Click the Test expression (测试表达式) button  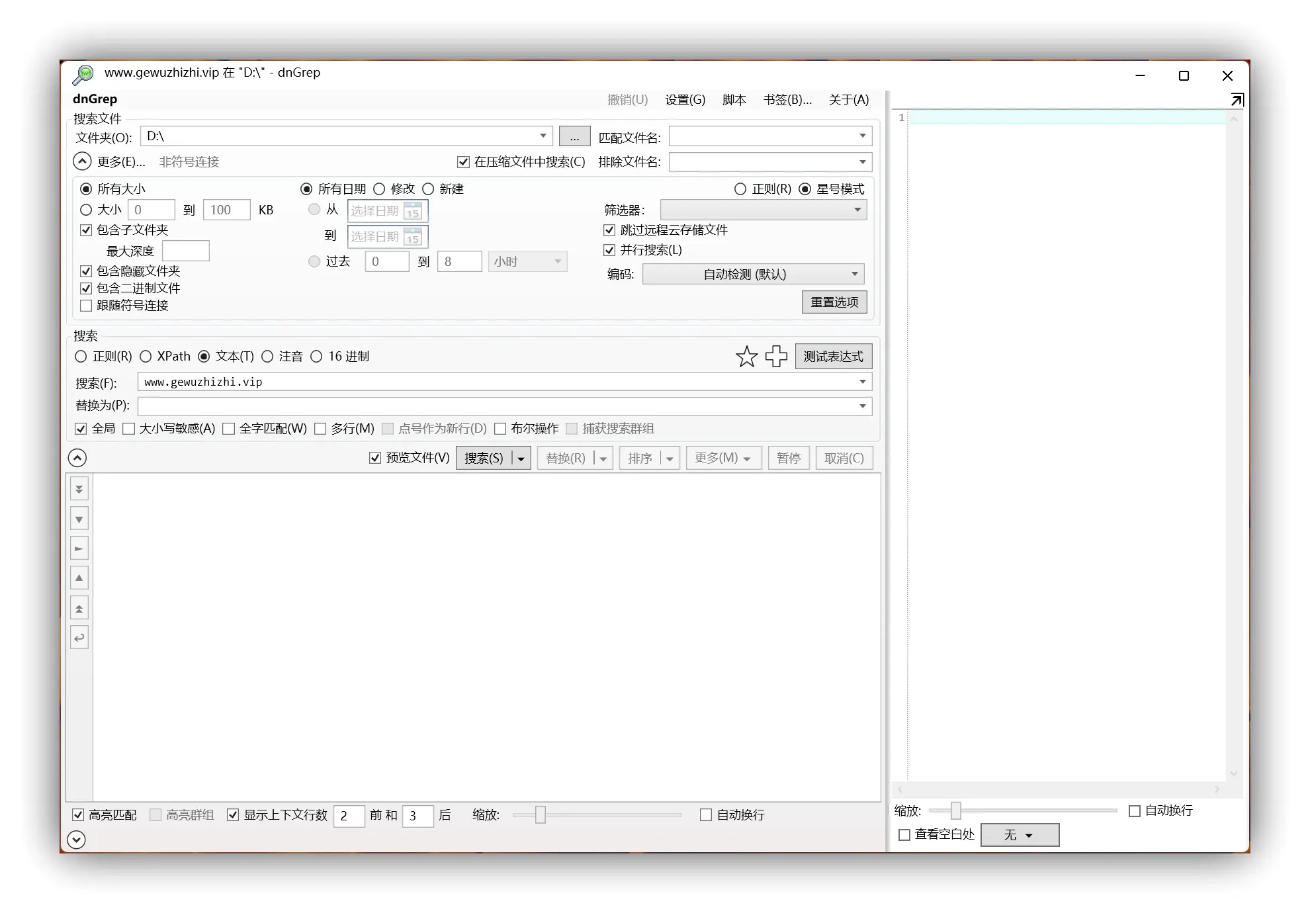834,357
